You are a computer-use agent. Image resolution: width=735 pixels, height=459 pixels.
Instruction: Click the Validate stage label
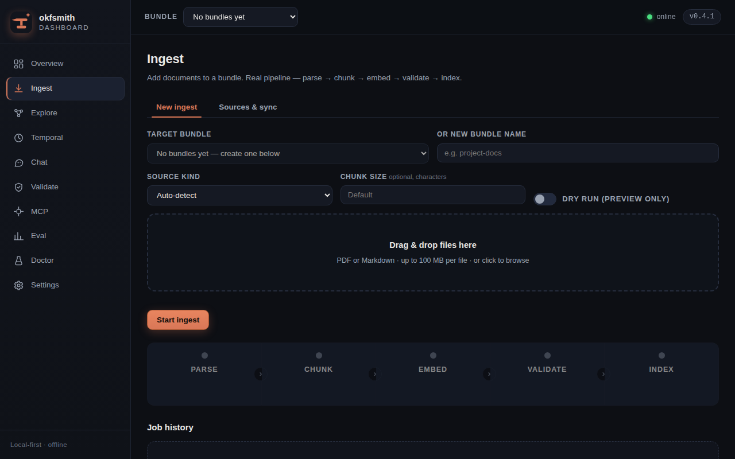(x=547, y=369)
